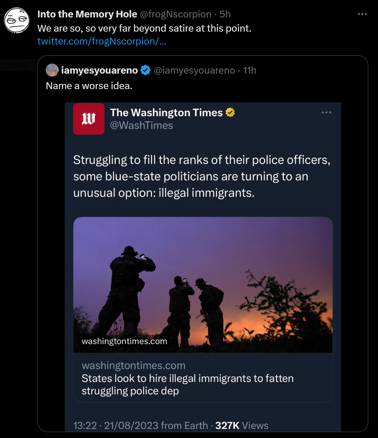Click the red Washington Times logo
378x438 pixels.
(x=89, y=119)
